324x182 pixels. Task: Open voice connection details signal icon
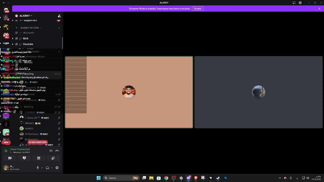coord(6,151)
